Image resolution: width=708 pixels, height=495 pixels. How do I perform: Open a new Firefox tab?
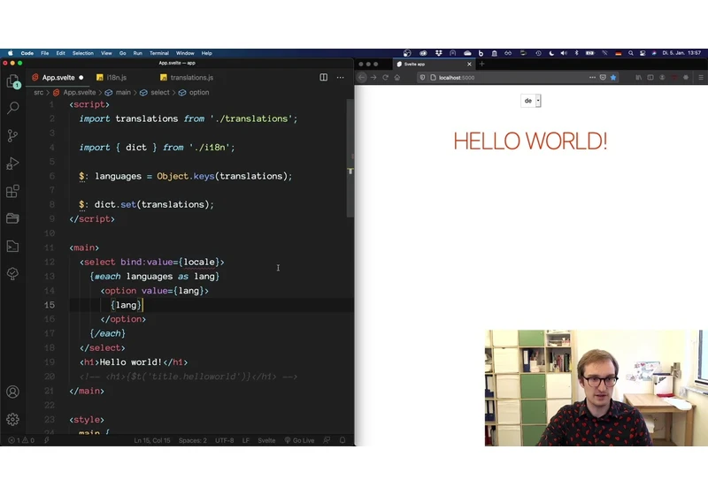[x=481, y=64]
